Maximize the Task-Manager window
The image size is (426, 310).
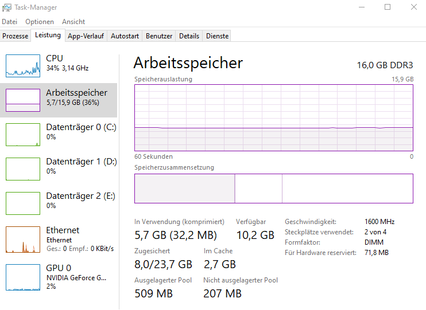388,7
